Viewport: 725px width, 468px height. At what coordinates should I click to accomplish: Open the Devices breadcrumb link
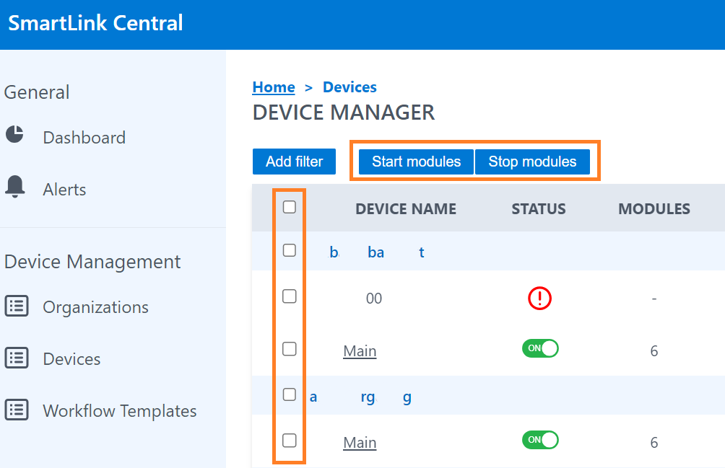(x=350, y=87)
